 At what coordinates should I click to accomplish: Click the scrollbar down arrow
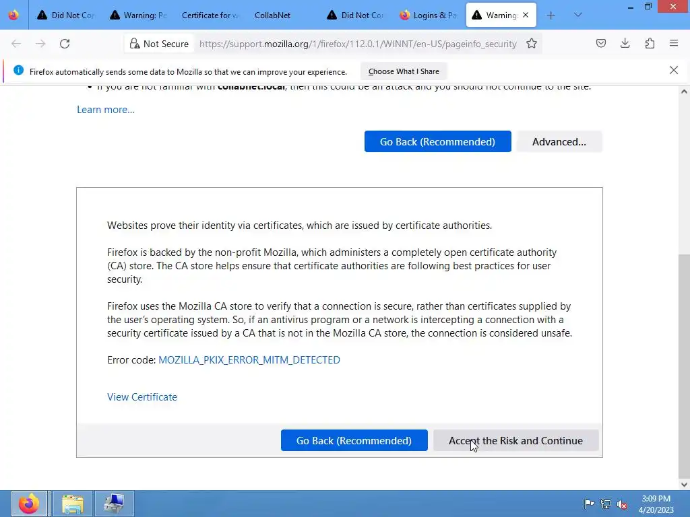[684, 485]
